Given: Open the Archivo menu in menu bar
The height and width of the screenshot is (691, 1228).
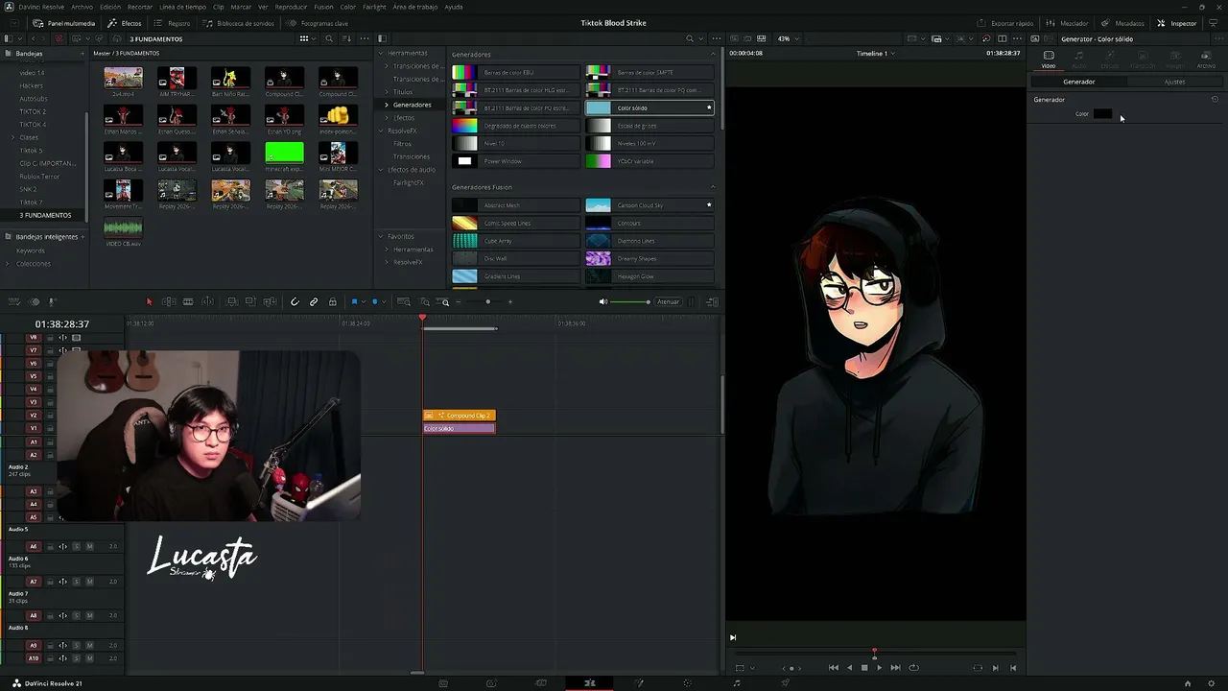Looking at the screenshot, I should tap(83, 7).
